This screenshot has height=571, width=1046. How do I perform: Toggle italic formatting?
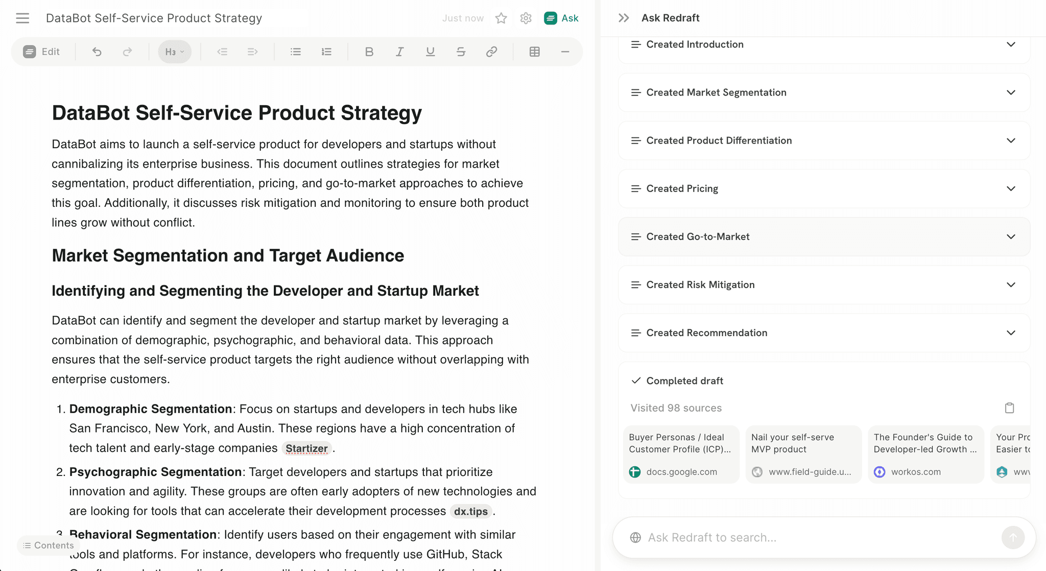coord(399,52)
